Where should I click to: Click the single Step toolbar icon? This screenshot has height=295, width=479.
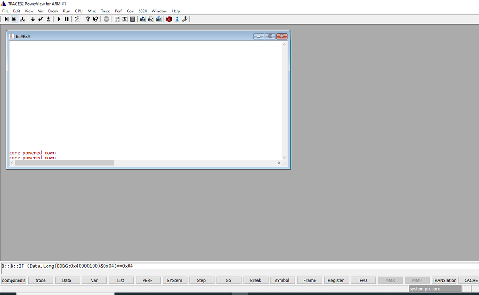pyautogui.click(x=6, y=19)
